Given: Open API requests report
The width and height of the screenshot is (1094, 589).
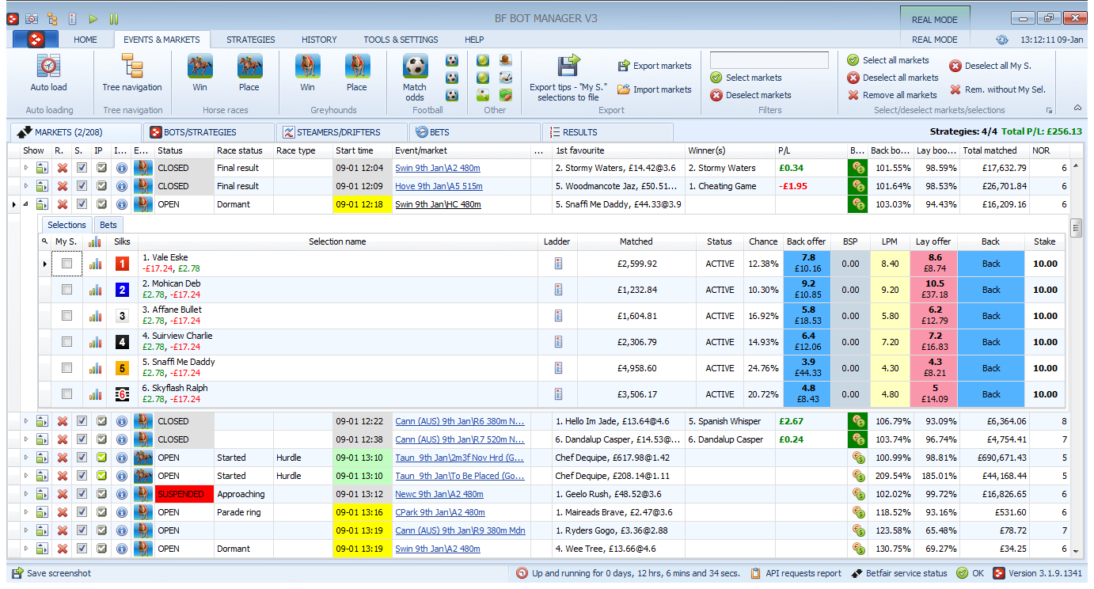Looking at the screenshot, I should pyautogui.click(x=796, y=573).
